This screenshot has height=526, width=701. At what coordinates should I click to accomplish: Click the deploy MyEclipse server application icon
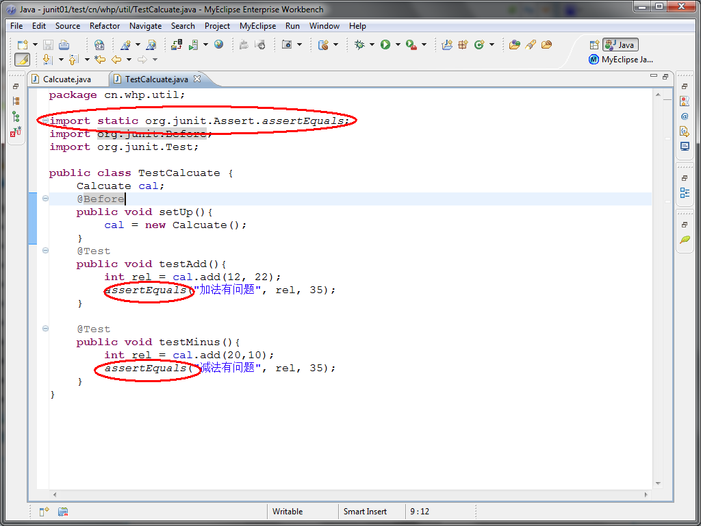point(177,45)
